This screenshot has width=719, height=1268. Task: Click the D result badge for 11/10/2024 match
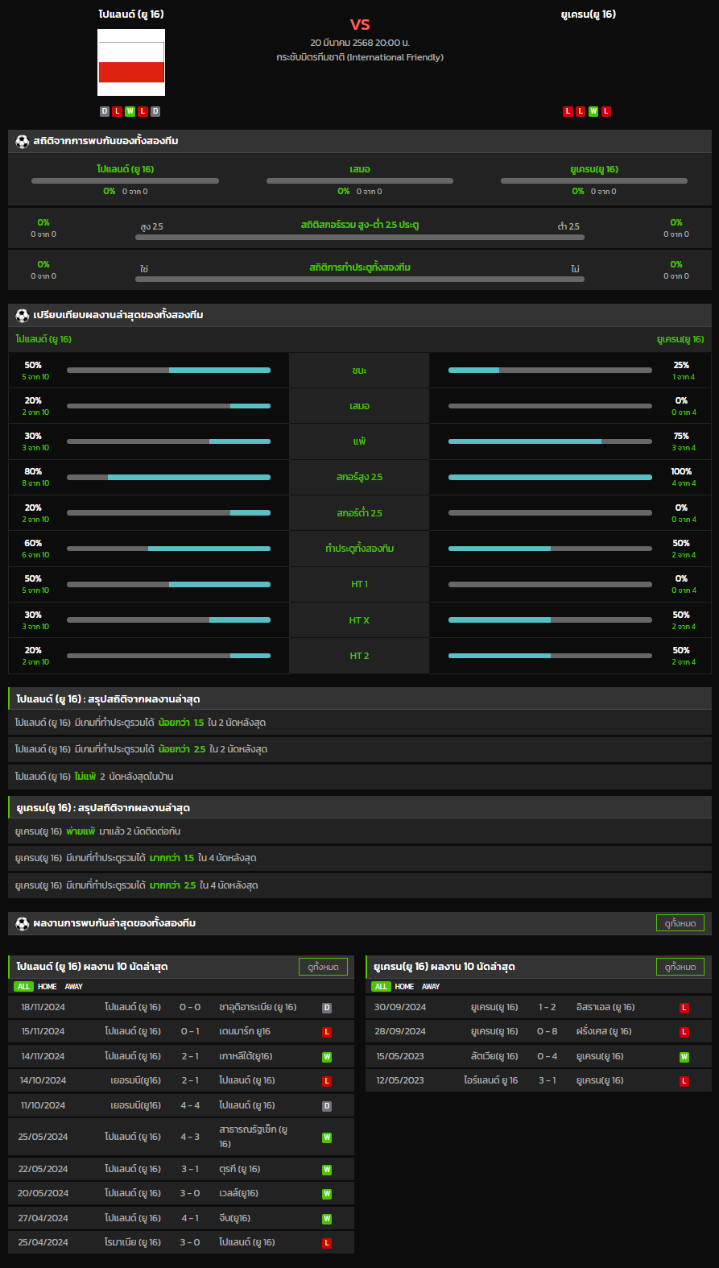coord(327,1106)
